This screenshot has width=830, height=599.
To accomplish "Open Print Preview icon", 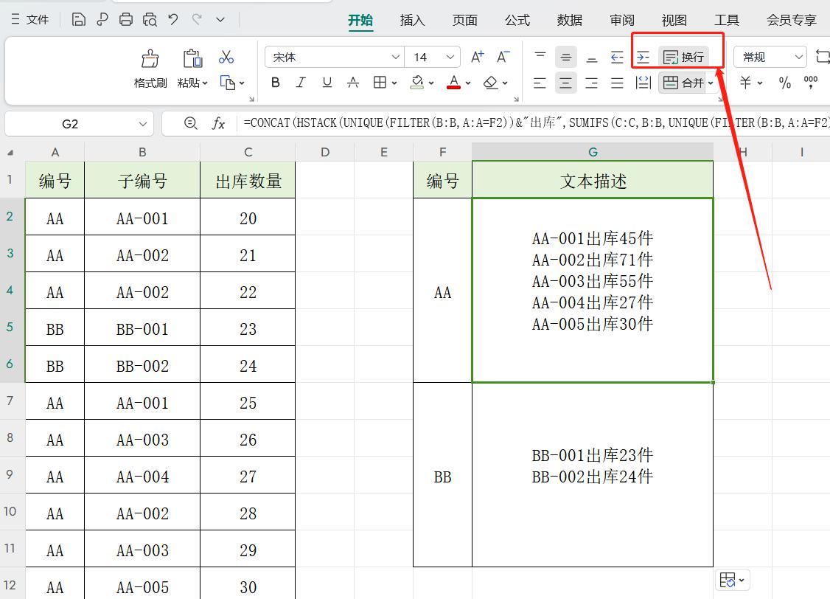I will click(x=150, y=20).
